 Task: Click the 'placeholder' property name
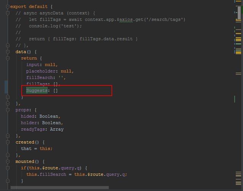(x=41, y=71)
